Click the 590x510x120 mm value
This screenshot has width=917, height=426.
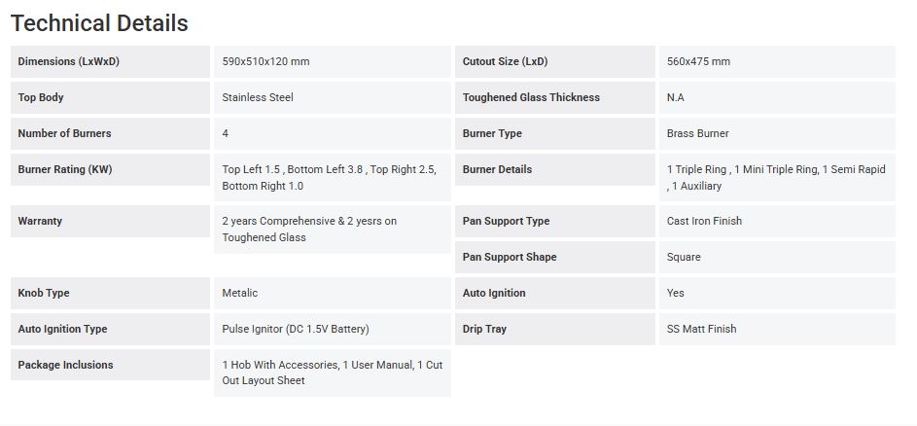coord(265,62)
